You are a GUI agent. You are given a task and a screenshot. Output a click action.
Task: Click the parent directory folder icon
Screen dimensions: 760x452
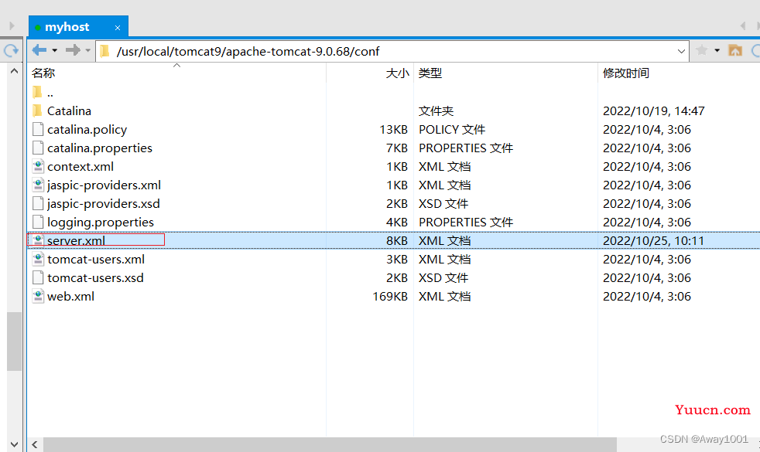37,92
